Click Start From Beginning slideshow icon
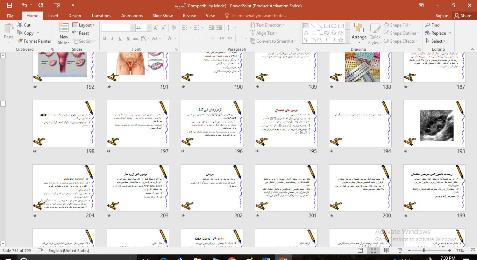The height and width of the screenshot is (260, 477). (x=57, y=5)
